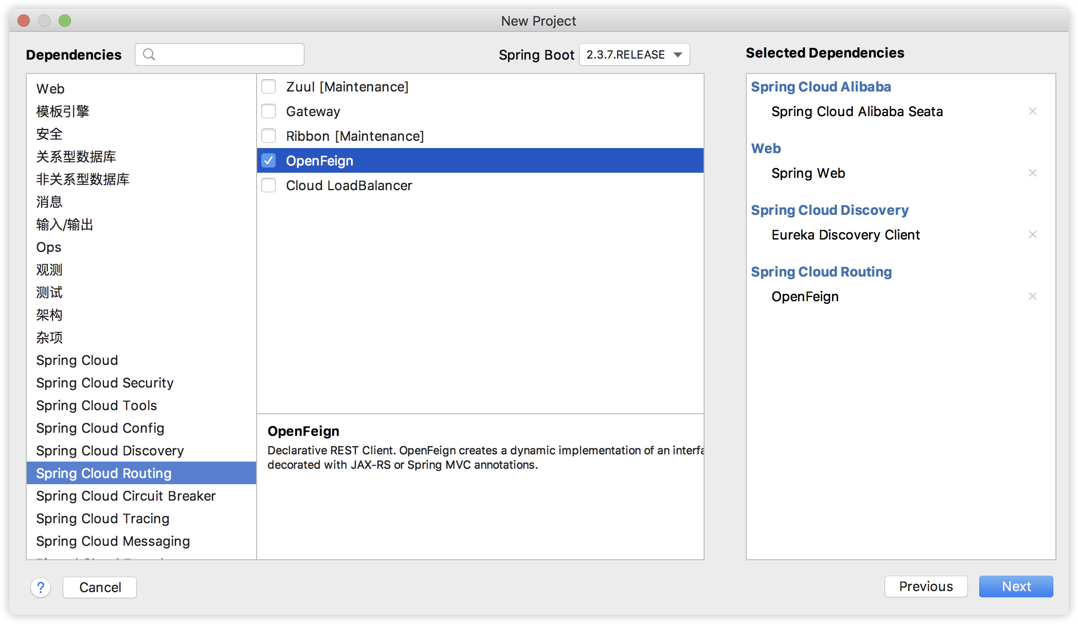Remove OpenFeign from selected dependencies
This screenshot has height=624, width=1078.
point(1032,296)
